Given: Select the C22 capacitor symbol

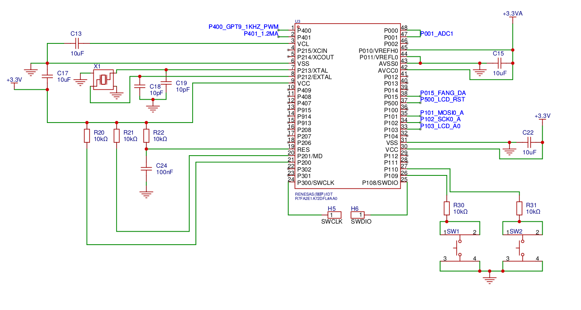Looking at the screenshot, I should (x=529, y=142).
